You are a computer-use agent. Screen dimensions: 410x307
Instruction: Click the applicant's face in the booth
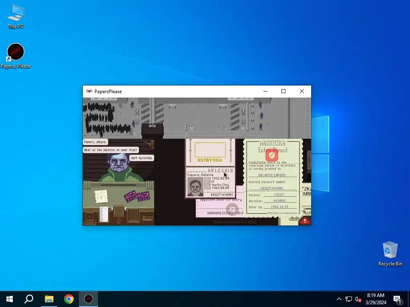(119, 163)
